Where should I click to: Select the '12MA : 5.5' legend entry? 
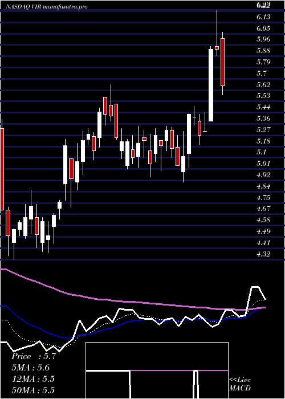33,379
